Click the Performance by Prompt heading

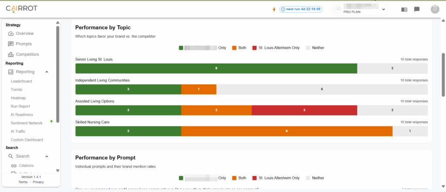105,158
